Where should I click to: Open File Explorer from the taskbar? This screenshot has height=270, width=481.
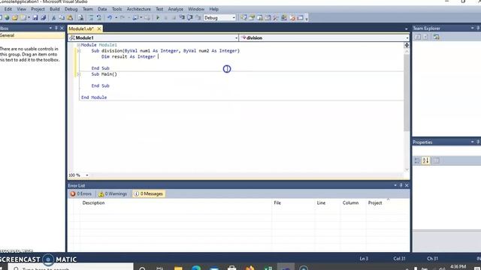178,268
